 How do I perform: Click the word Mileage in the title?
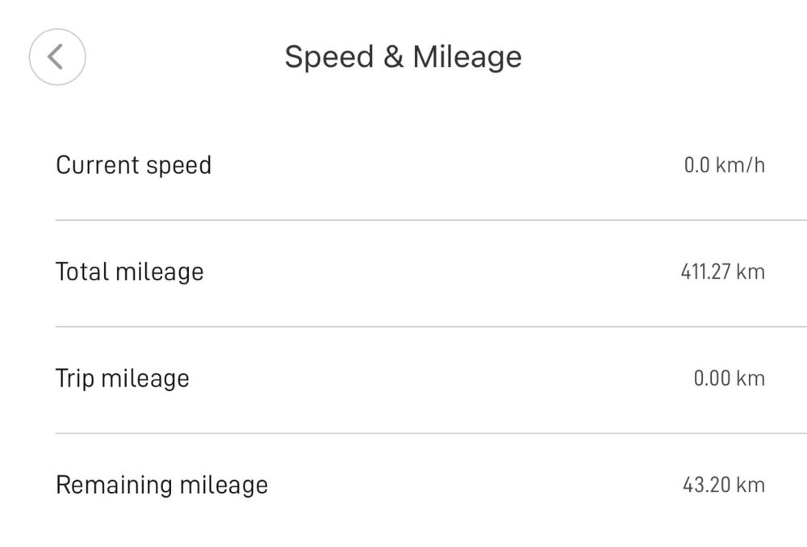coord(466,57)
